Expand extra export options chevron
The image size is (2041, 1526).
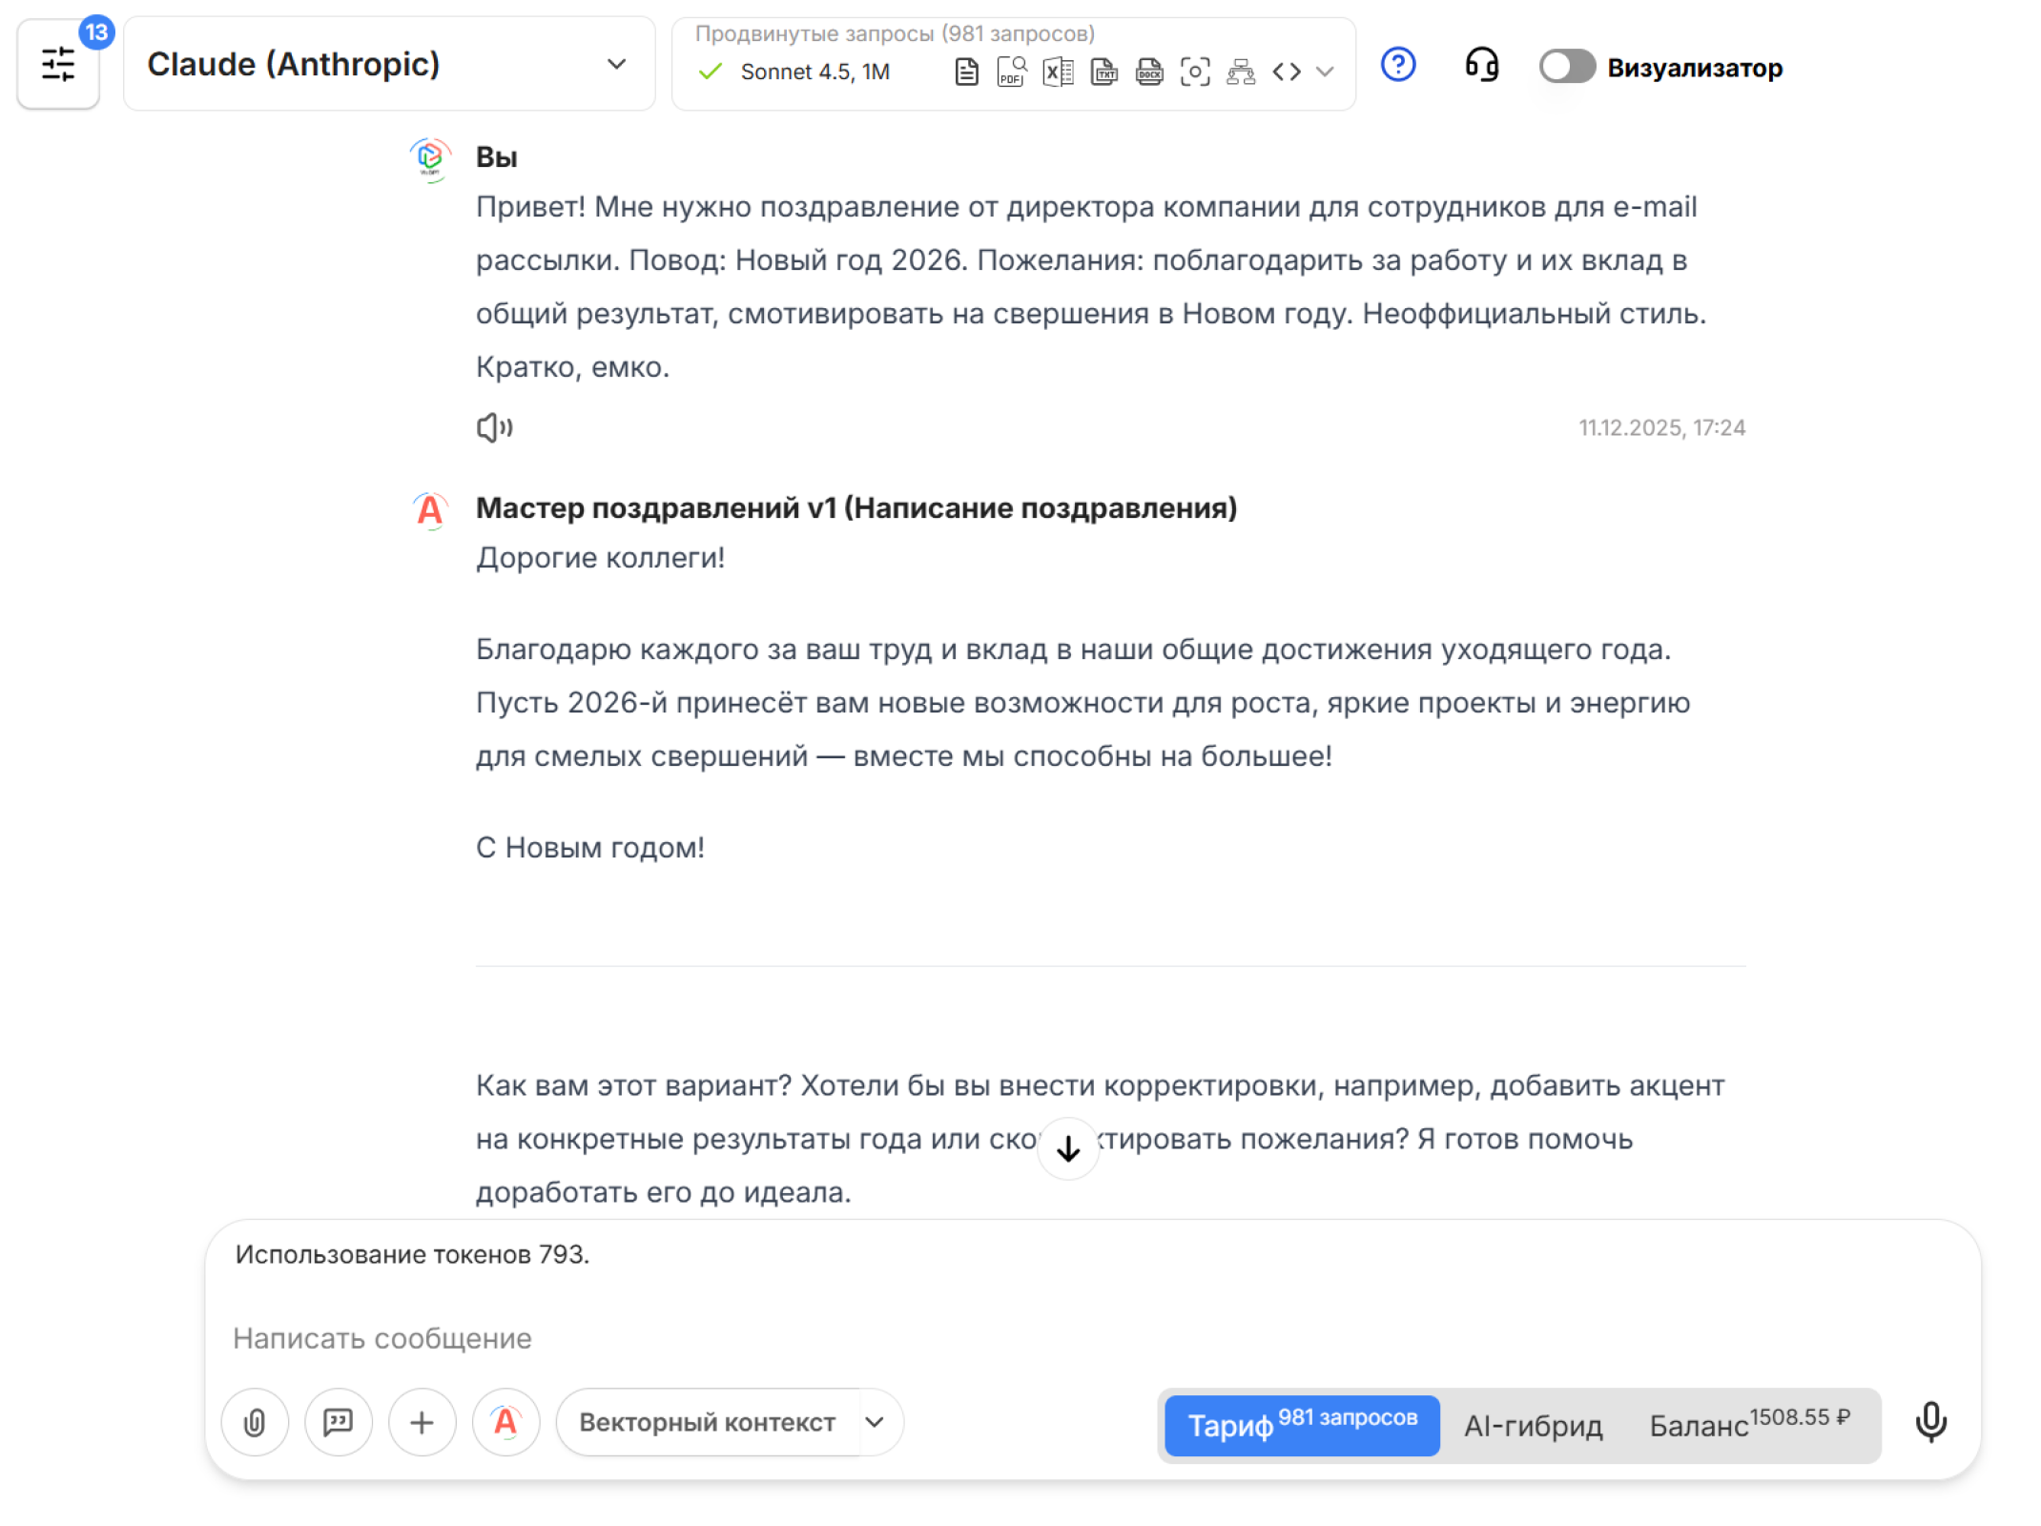[x=1325, y=71]
